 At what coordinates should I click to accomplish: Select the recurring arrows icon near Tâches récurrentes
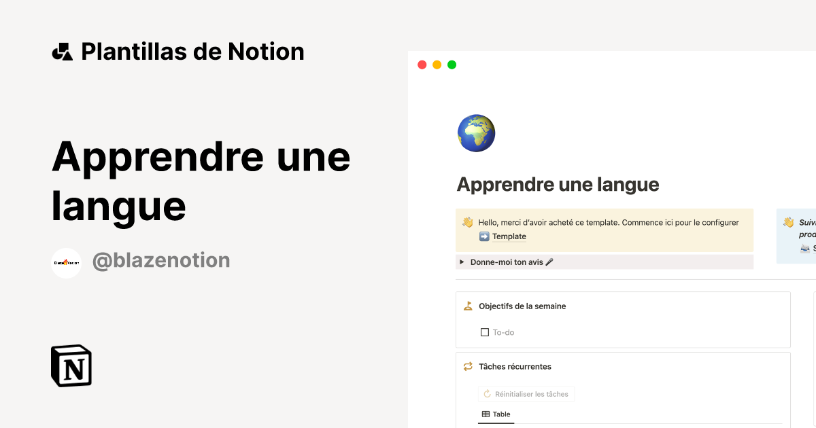click(467, 366)
